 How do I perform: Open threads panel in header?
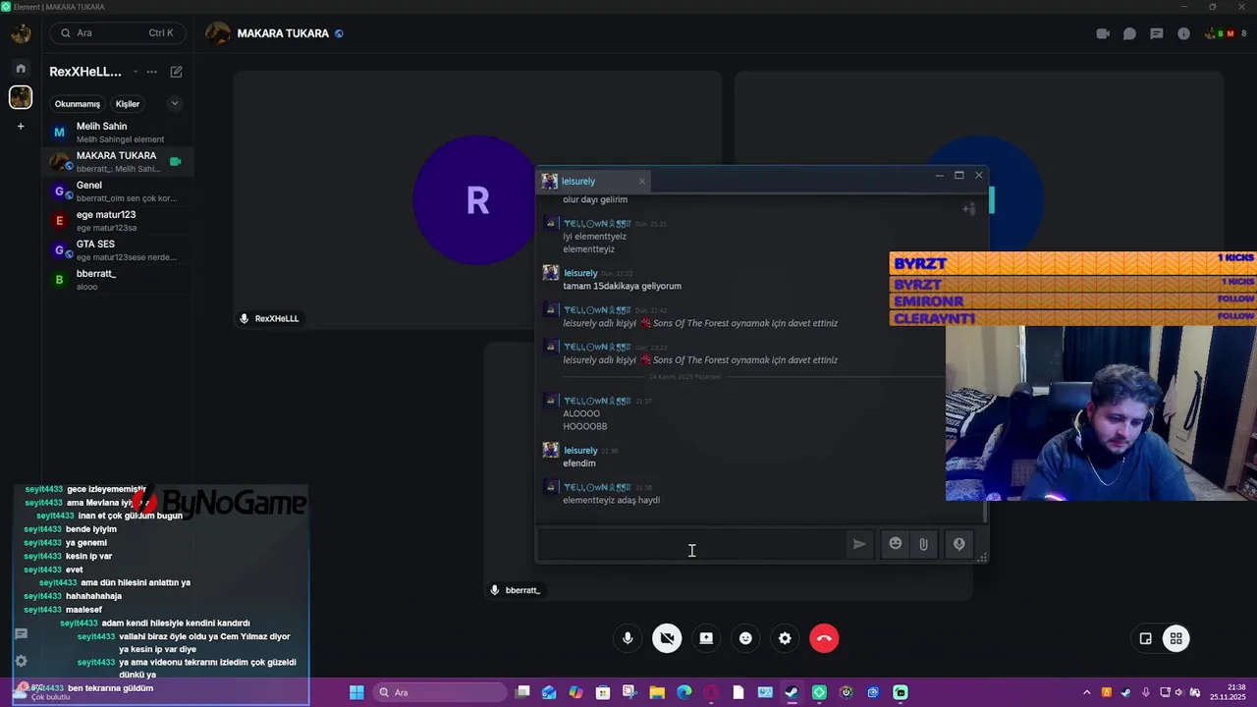pyautogui.click(x=1157, y=33)
